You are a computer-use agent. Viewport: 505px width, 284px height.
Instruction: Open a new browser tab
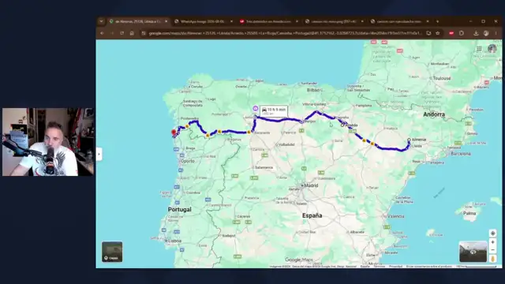point(437,21)
